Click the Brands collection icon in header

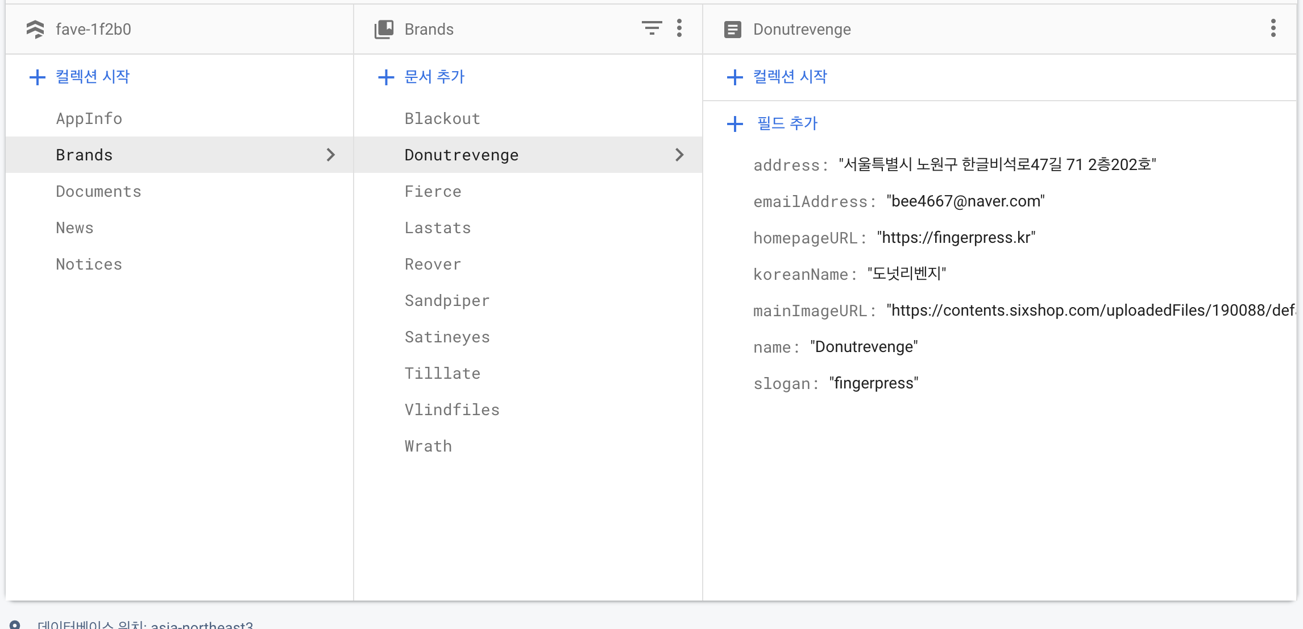tap(384, 29)
